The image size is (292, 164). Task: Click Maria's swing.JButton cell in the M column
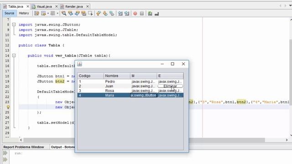point(143,95)
